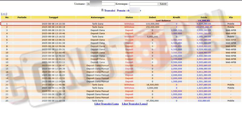The image size is (242, 117).
Task: Focus the Username input field
Action: coord(101,4)
